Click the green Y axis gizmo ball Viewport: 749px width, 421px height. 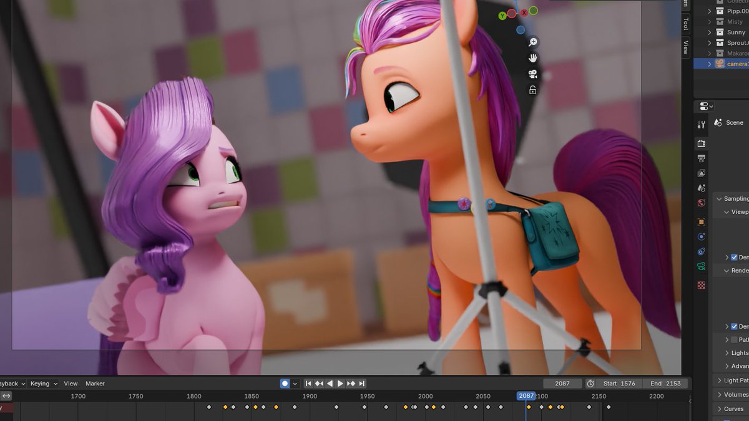click(x=502, y=16)
